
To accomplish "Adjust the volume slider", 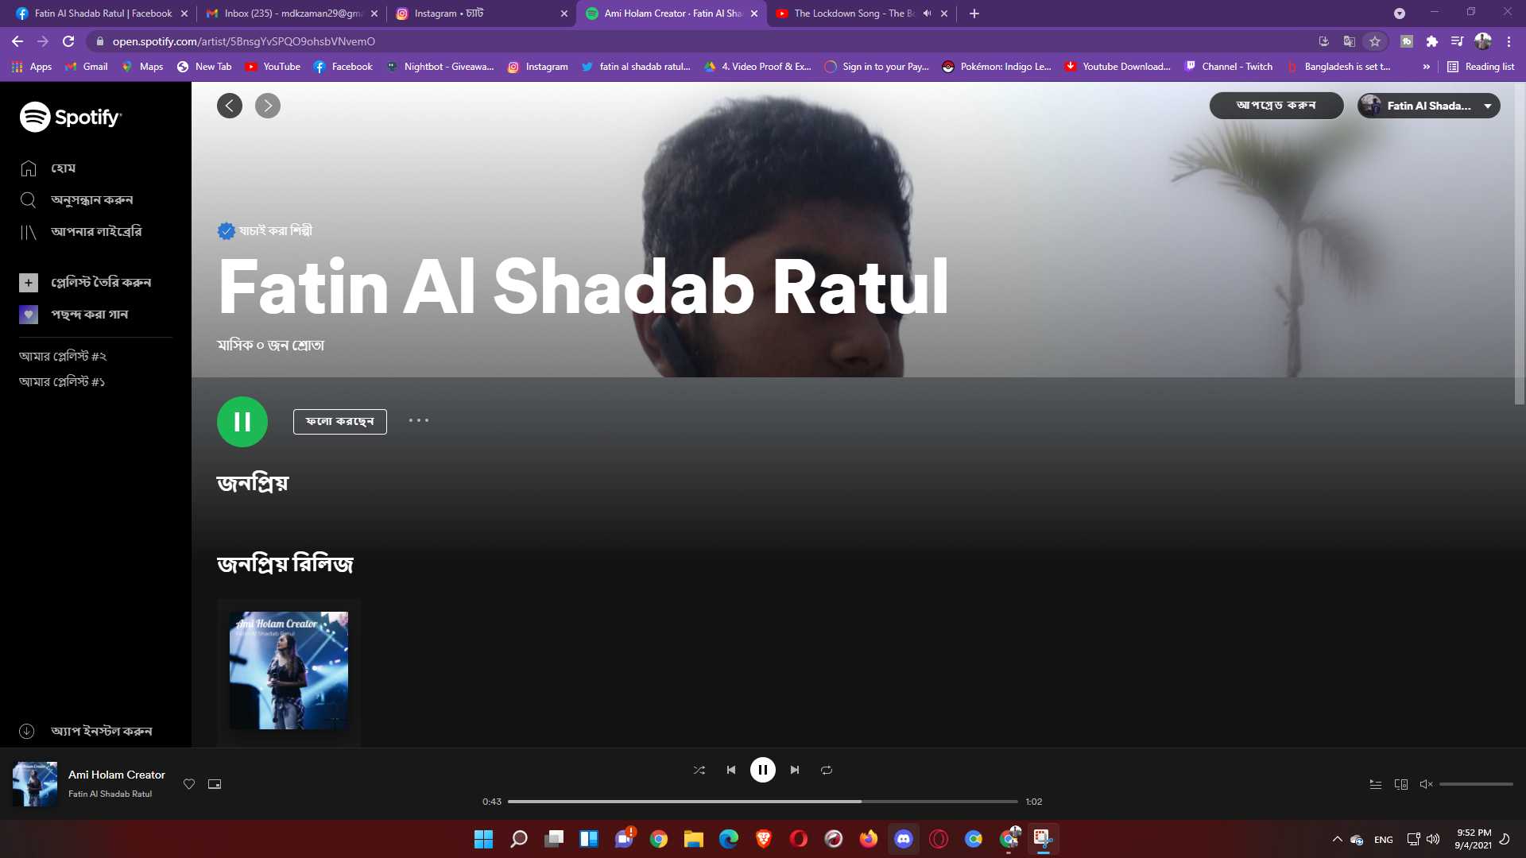I will click(x=1476, y=784).
